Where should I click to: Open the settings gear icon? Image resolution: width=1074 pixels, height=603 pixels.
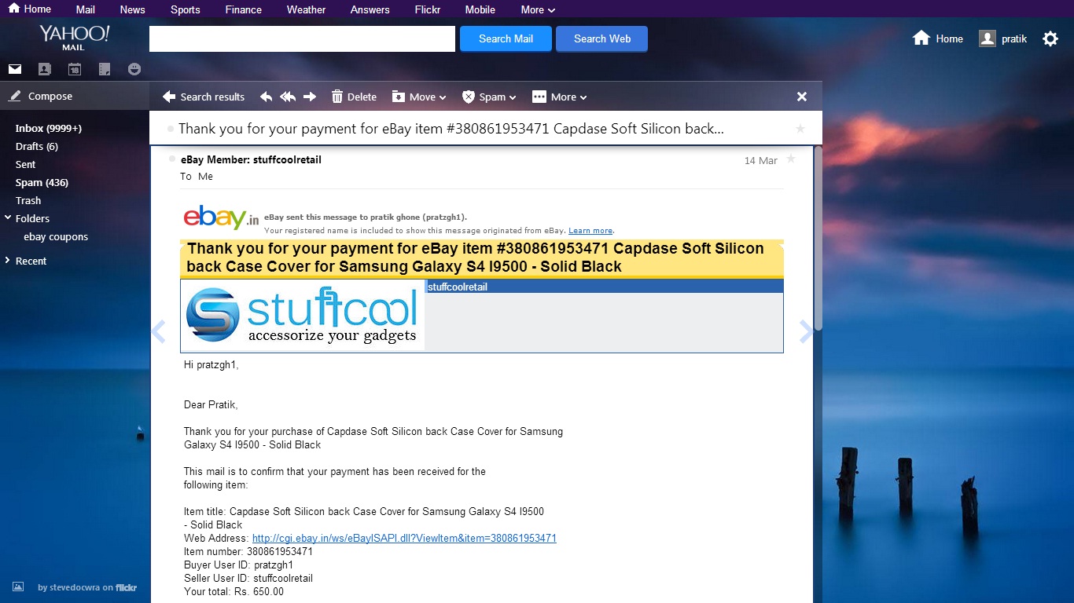(x=1050, y=38)
